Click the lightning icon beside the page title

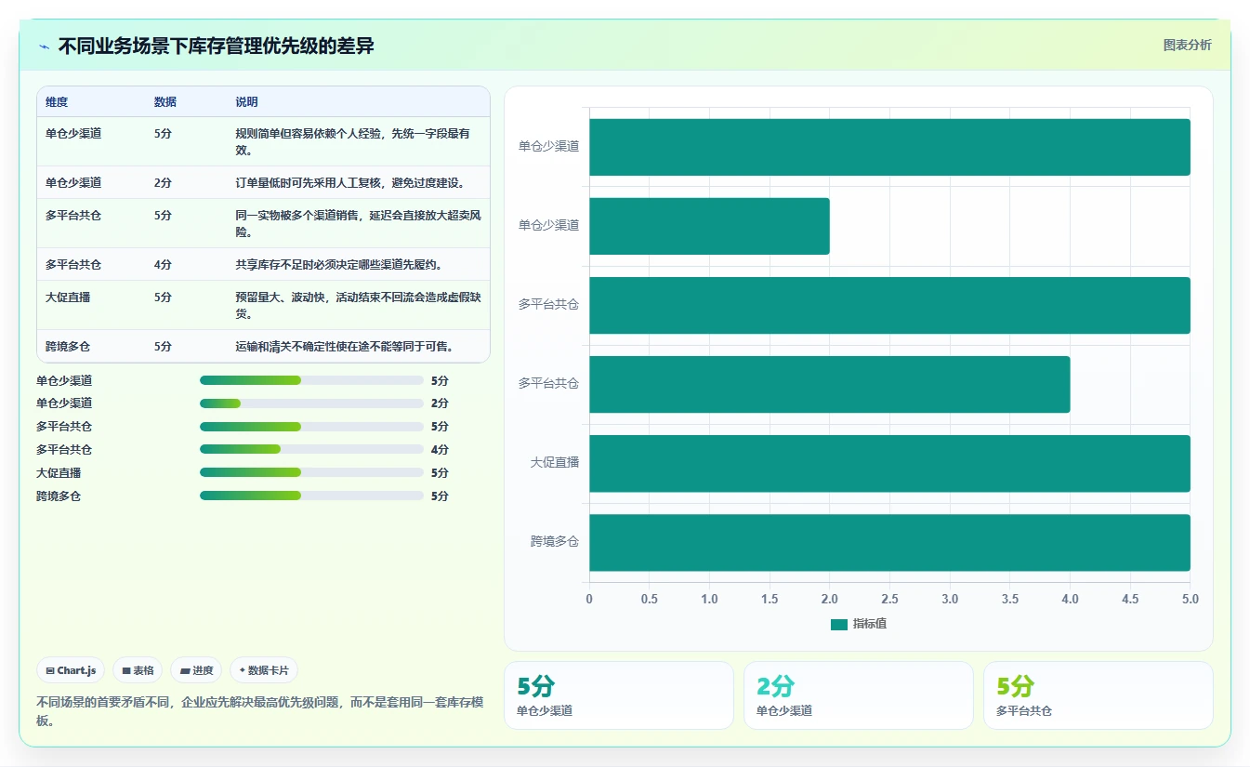point(44,46)
